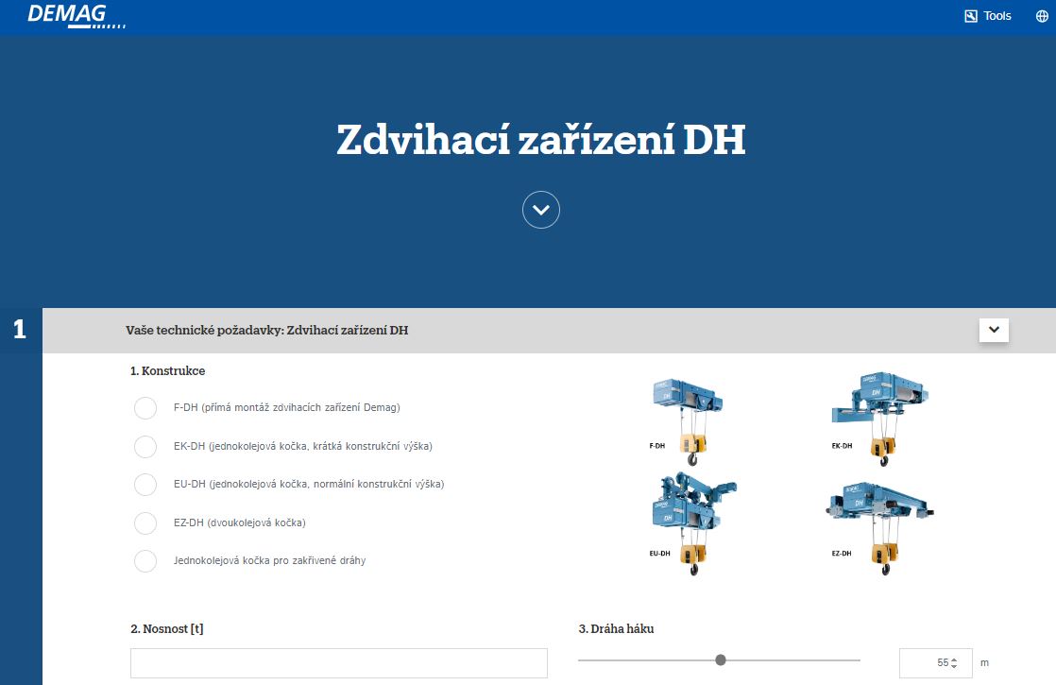Collapse the technical requirements section chevron

tap(994, 330)
